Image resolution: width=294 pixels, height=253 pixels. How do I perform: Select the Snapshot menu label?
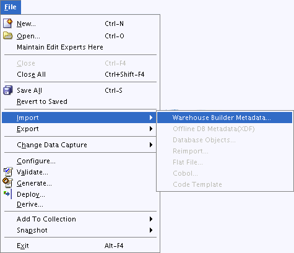(32, 230)
